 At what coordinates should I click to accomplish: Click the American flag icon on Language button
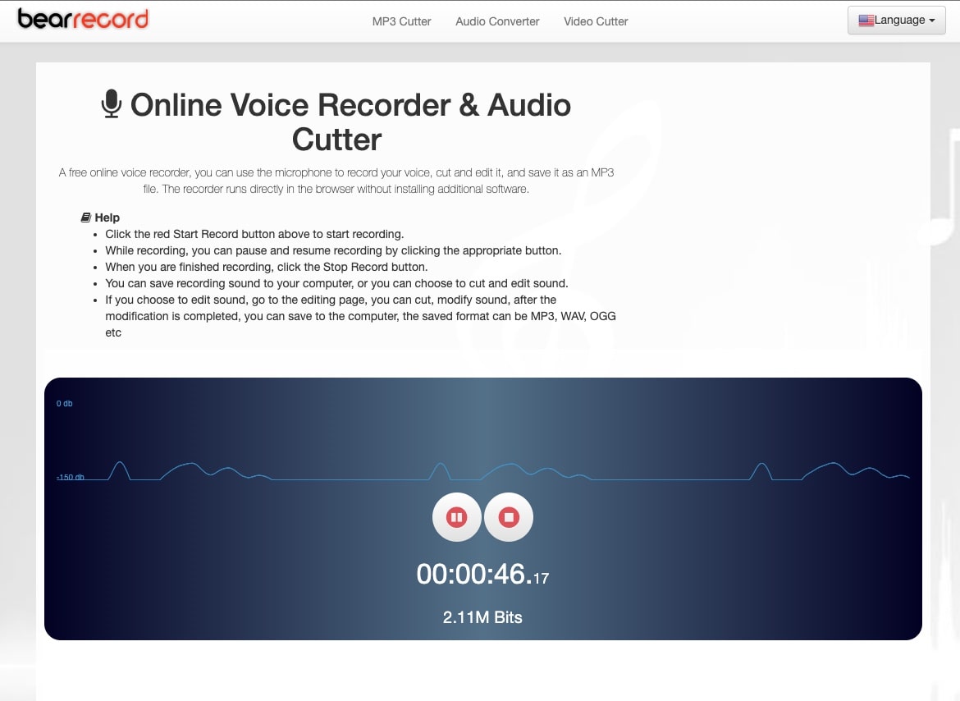pos(866,20)
